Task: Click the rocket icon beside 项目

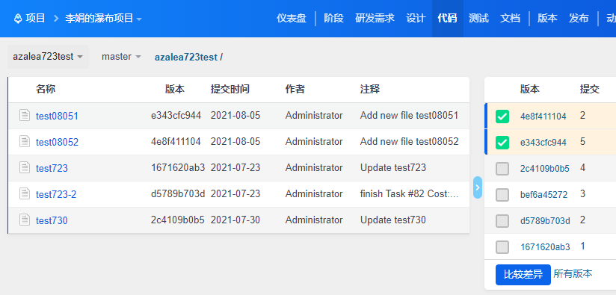Action: (18, 19)
